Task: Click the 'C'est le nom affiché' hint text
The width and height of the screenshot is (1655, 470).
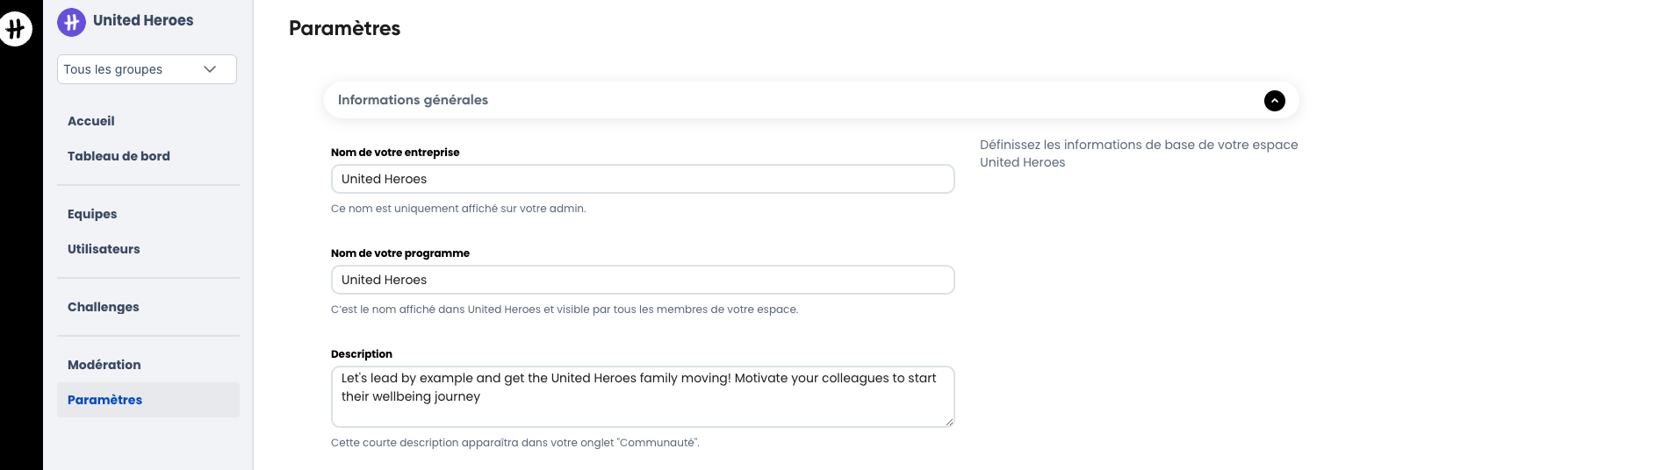Action: point(565,310)
